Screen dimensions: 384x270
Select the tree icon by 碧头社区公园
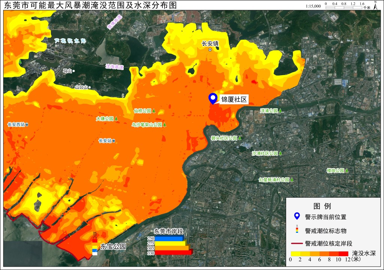coord(240,138)
